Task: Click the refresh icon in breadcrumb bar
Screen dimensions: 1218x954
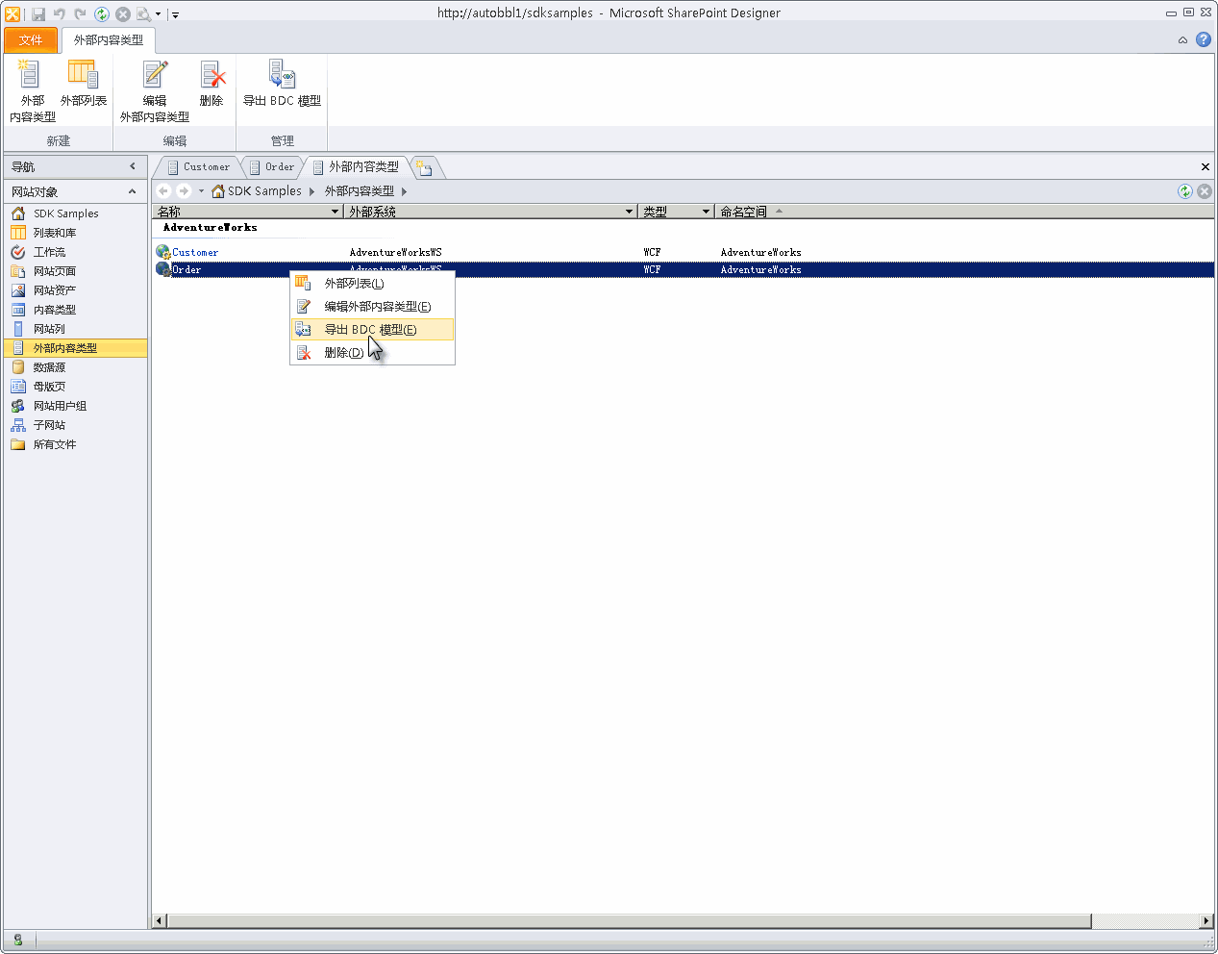Action: [x=1185, y=191]
